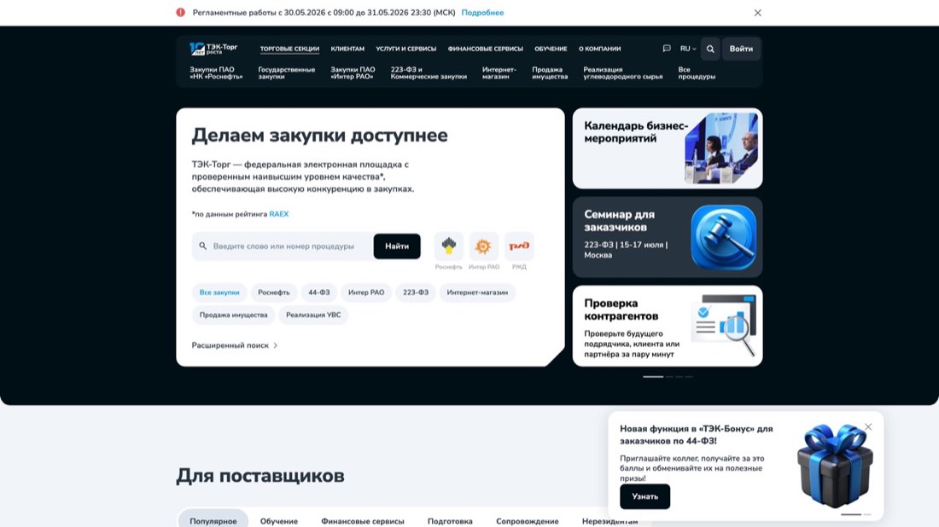This screenshot has width=939, height=527.
Task: Open Проверка контрагентов card
Action: (x=668, y=326)
